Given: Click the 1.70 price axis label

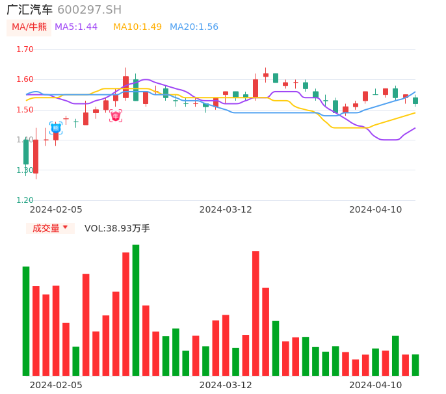Looking at the screenshot, I should 25,49.
